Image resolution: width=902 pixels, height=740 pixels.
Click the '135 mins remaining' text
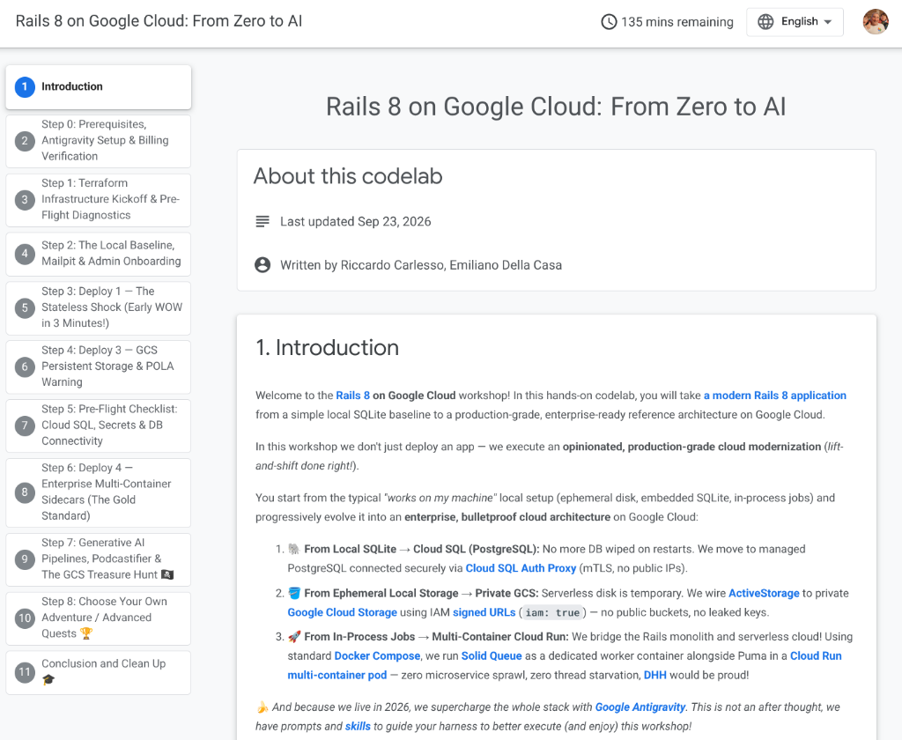(x=677, y=22)
